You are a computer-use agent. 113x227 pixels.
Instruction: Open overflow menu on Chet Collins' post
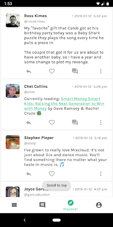click(101, 123)
